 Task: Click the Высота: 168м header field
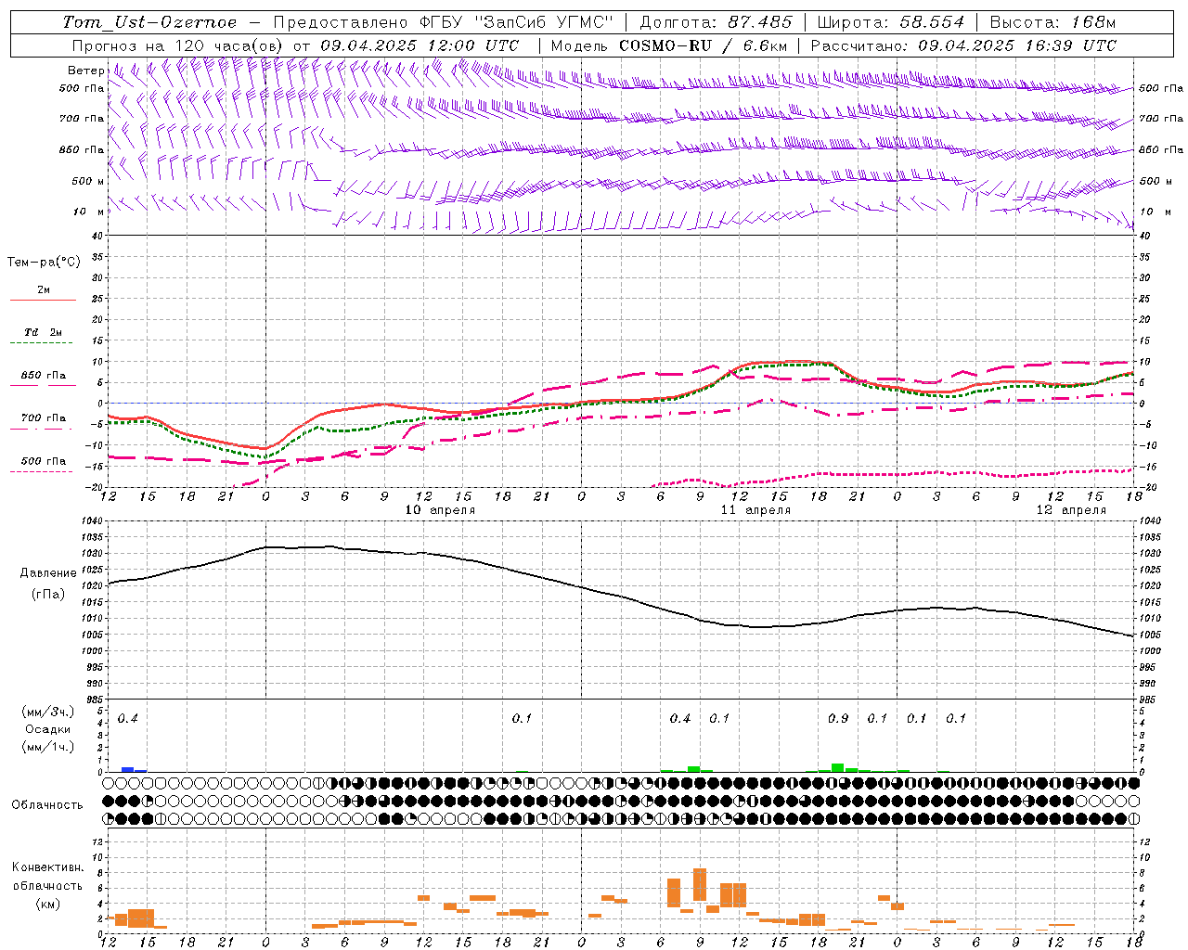click(1052, 22)
